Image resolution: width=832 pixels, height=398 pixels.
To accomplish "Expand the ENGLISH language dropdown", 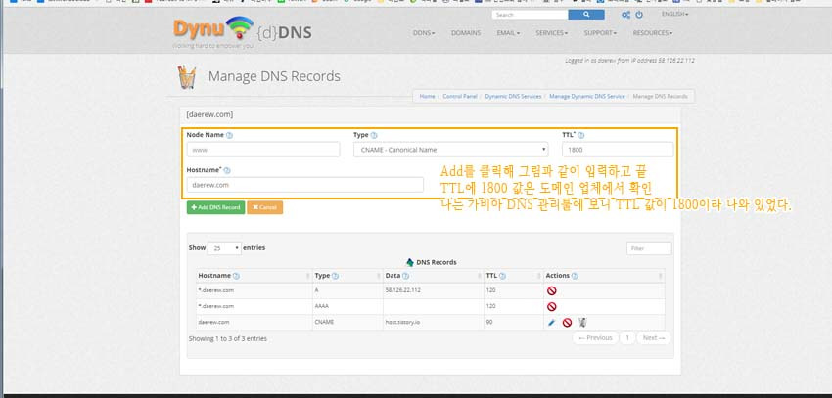I will point(674,15).
